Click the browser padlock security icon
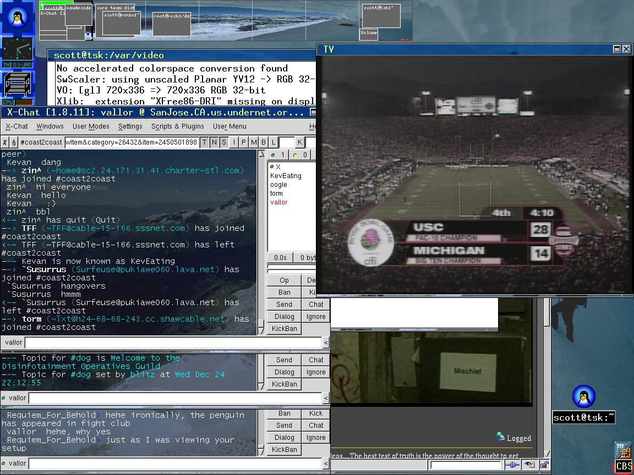Viewport: 634px width, 475px height. tap(544, 465)
